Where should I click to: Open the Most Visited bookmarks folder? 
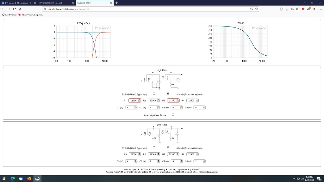pyautogui.click(x=9, y=15)
